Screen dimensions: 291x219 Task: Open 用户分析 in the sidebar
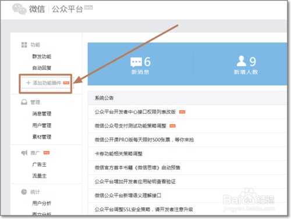42,203
